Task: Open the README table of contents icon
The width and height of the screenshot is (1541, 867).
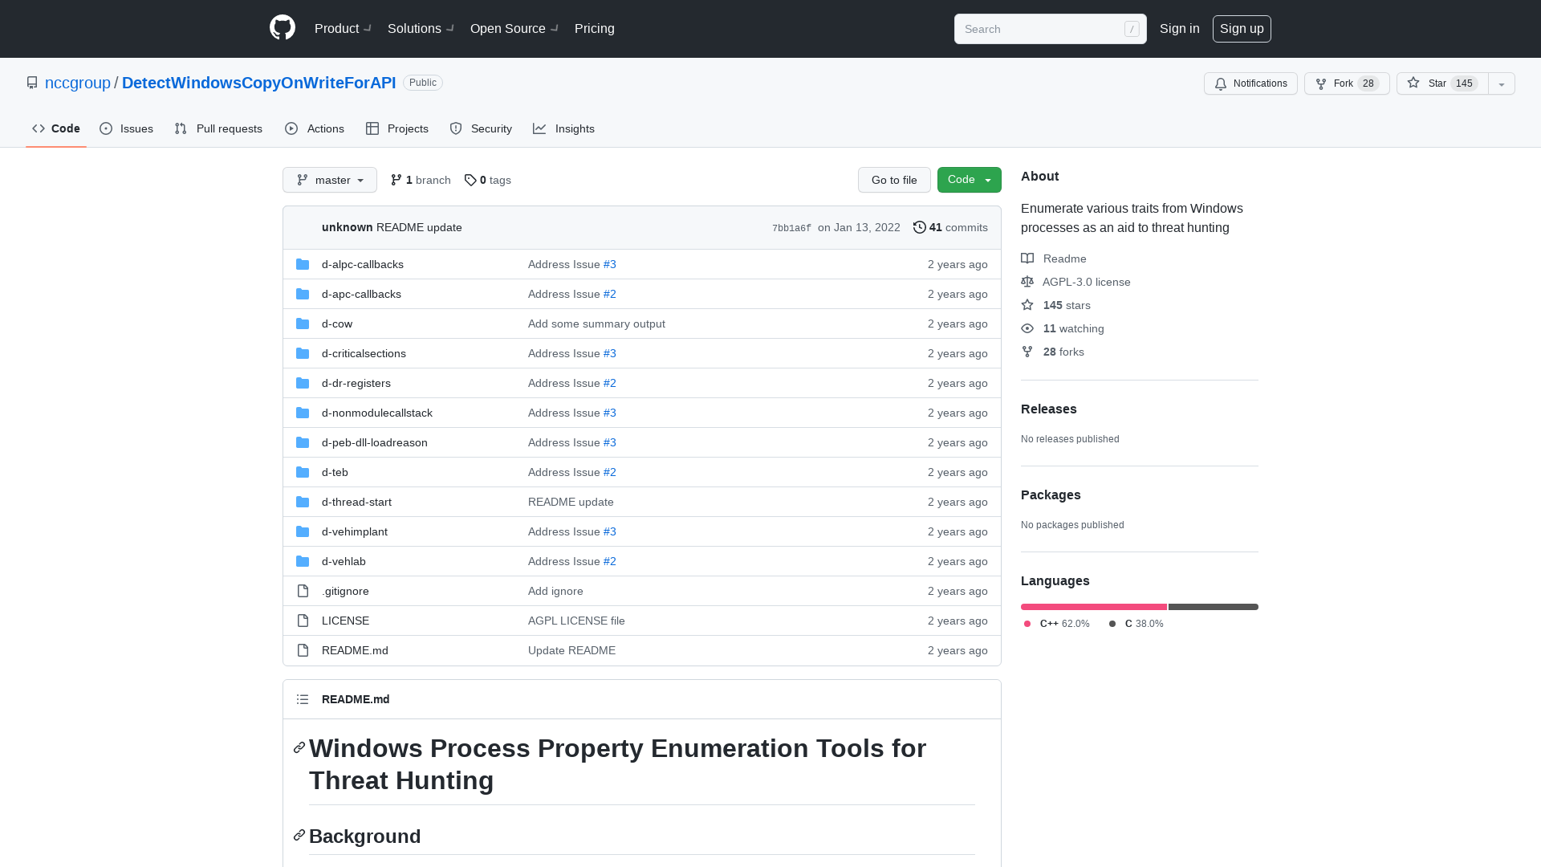Action: tap(303, 699)
